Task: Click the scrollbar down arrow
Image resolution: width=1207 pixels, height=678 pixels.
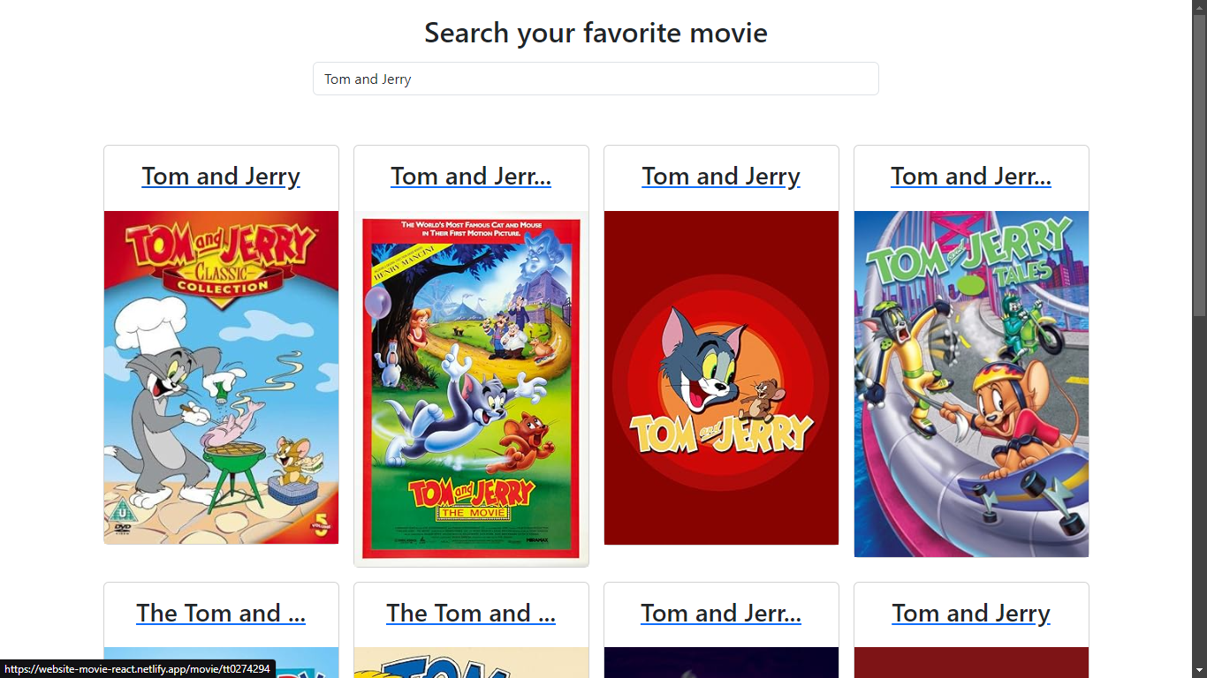Action: point(1199,670)
